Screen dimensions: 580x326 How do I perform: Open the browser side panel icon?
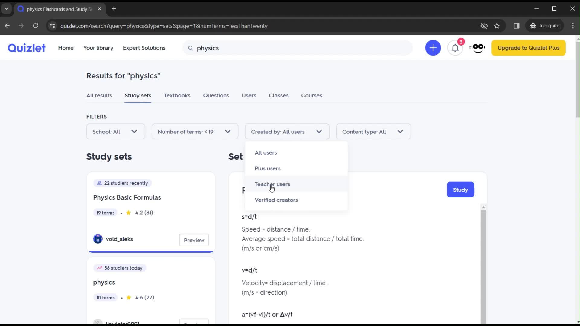click(x=517, y=26)
